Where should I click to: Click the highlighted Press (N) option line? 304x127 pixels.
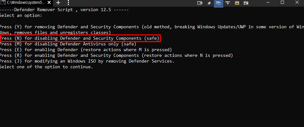[x=80, y=38]
